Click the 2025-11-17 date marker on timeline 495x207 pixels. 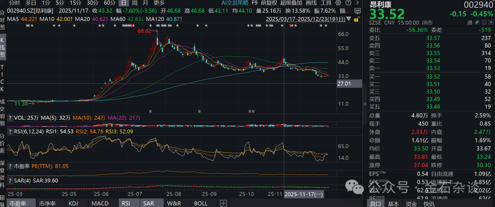pyautogui.click(x=304, y=194)
